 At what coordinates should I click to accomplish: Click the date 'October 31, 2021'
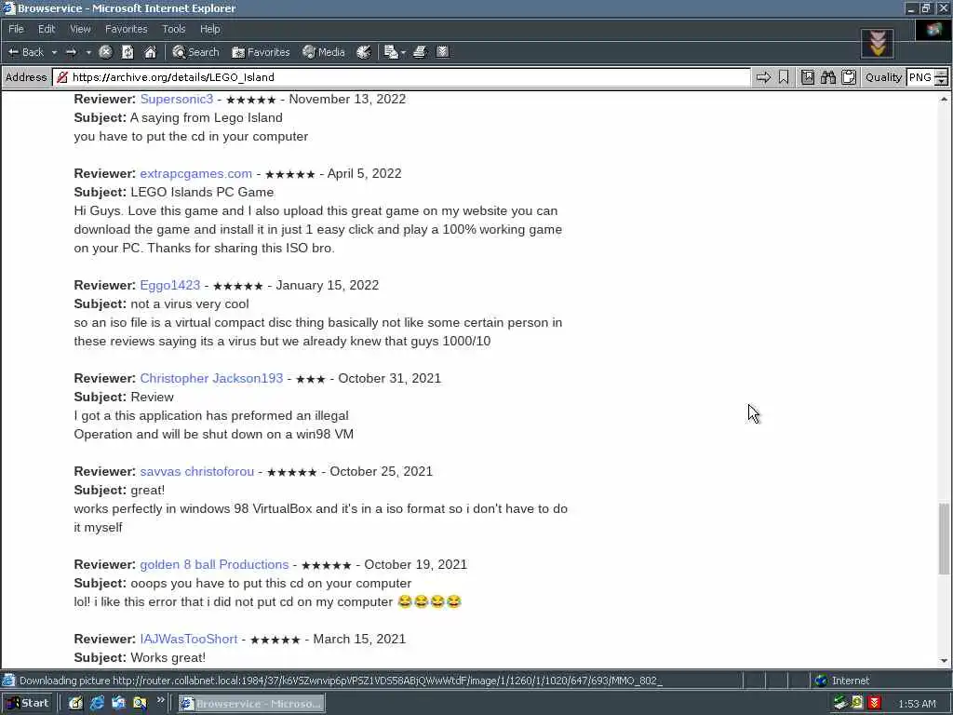[390, 378]
